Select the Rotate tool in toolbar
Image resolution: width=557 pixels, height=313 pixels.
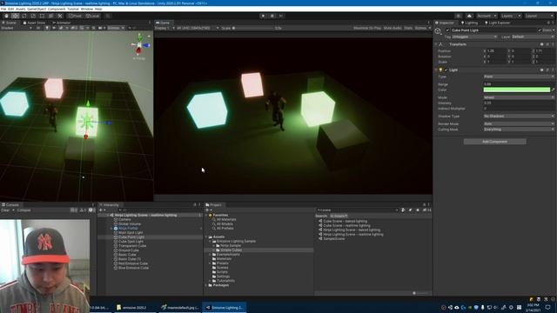pos(24,16)
